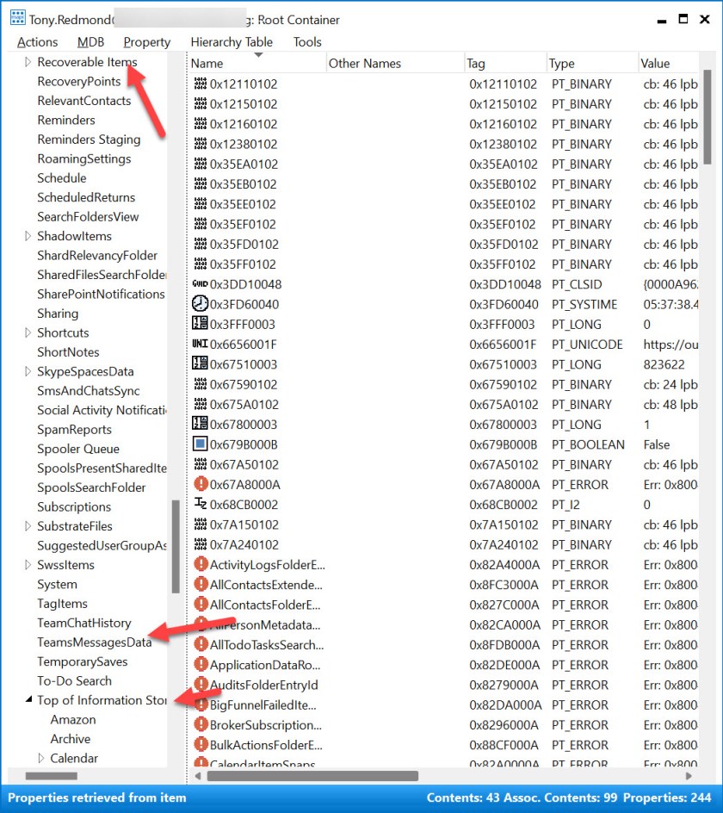The height and width of the screenshot is (813, 723).
Task: Click error icon next to ApplicationDataRo...
Action: pos(201,665)
